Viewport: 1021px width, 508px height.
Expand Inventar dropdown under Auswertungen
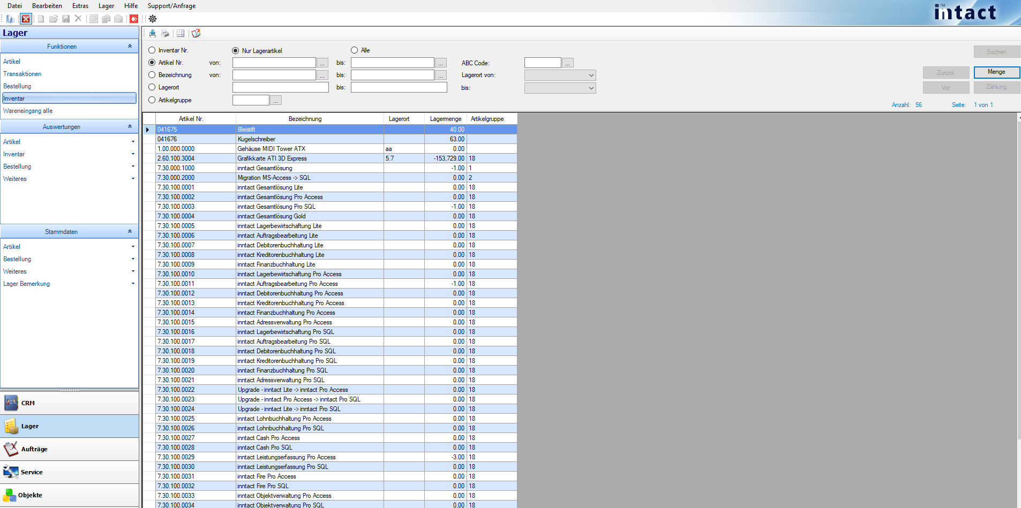133,154
